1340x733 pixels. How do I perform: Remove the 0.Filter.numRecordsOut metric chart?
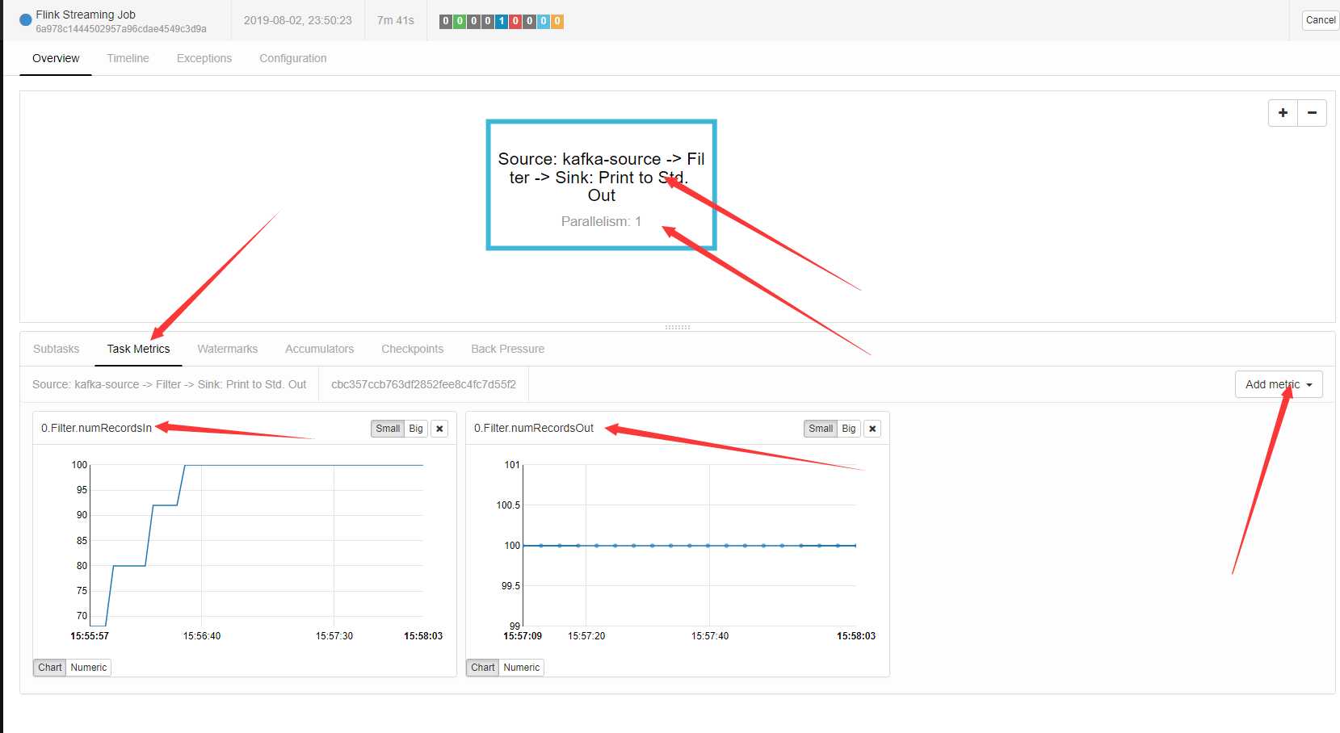click(x=872, y=429)
